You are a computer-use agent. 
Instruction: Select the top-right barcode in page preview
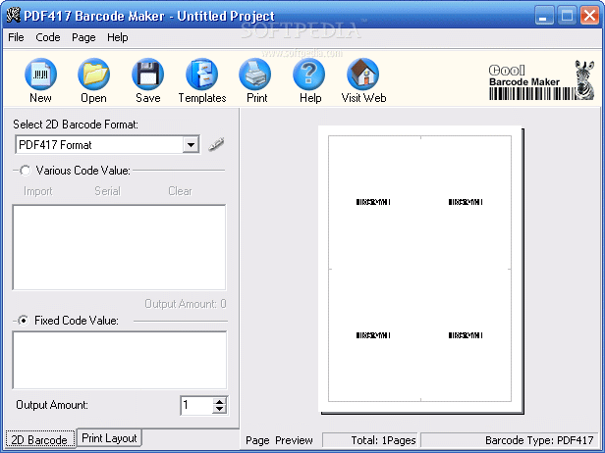click(466, 202)
